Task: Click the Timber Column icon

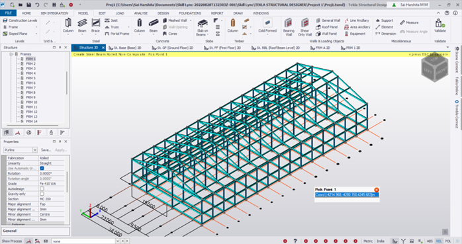Action: point(232,25)
